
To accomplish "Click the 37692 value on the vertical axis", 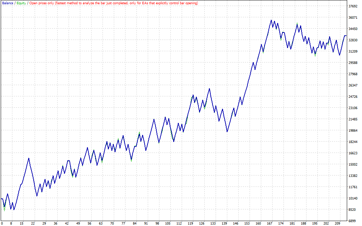I will (x=353, y=6).
